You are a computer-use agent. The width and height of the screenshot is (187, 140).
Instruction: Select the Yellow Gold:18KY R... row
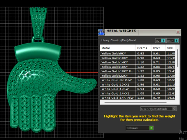click(x=137, y=71)
